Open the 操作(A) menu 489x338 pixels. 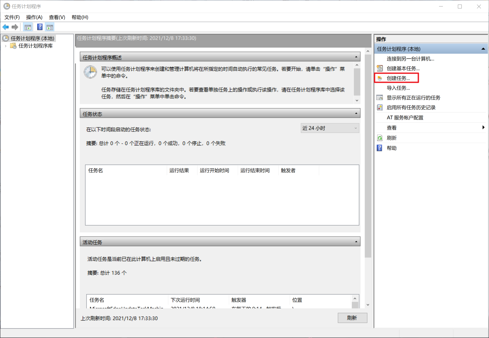pyautogui.click(x=34, y=17)
